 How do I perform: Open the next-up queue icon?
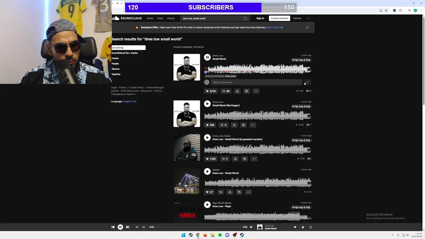[x=310, y=227]
